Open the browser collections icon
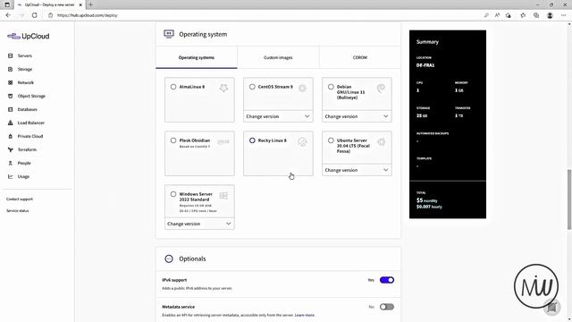The image size is (572, 322). click(x=536, y=15)
